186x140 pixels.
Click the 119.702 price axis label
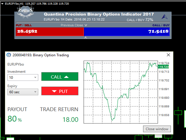point(164,80)
